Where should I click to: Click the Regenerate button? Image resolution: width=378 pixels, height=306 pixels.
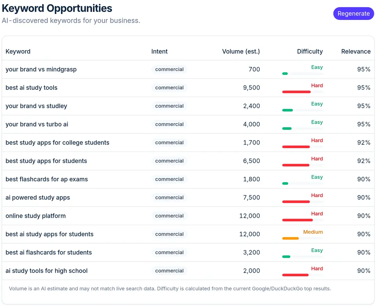[x=353, y=14]
